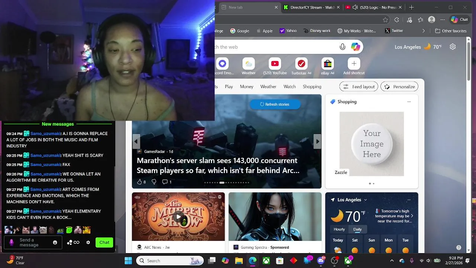Screen dimensions: 476x268
Task: Expand tomorrow's high temperature alert arrow
Action: coord(412,216)
